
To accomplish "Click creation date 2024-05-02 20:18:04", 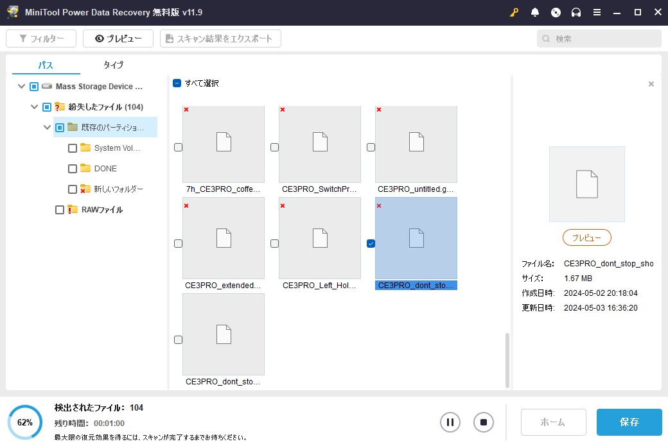I will click(601, 293).
